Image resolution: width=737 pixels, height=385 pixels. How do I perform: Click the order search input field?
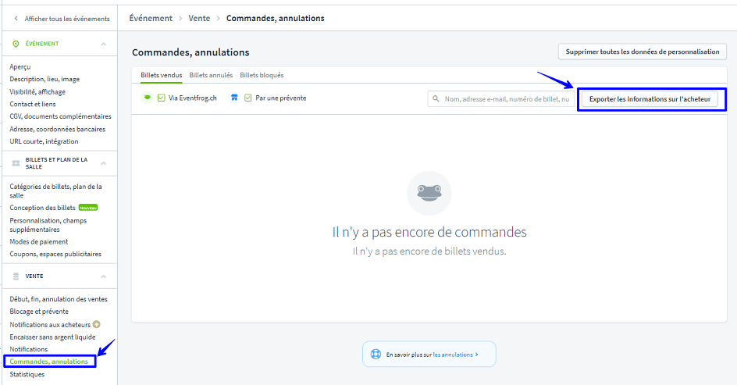(506, 99)
